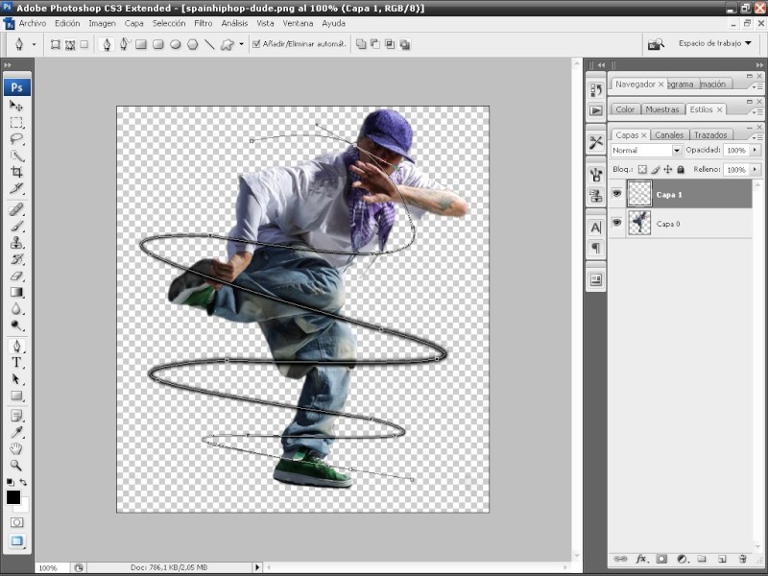Enable Shape Layers mode in options bar
Image resolution: width=768 pixels, height=576 pixels.
pos(56,44)
